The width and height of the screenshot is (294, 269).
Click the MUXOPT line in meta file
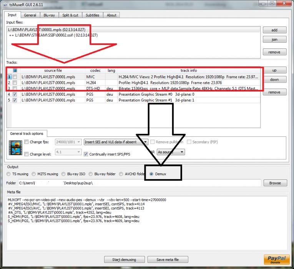pos(87,200)
